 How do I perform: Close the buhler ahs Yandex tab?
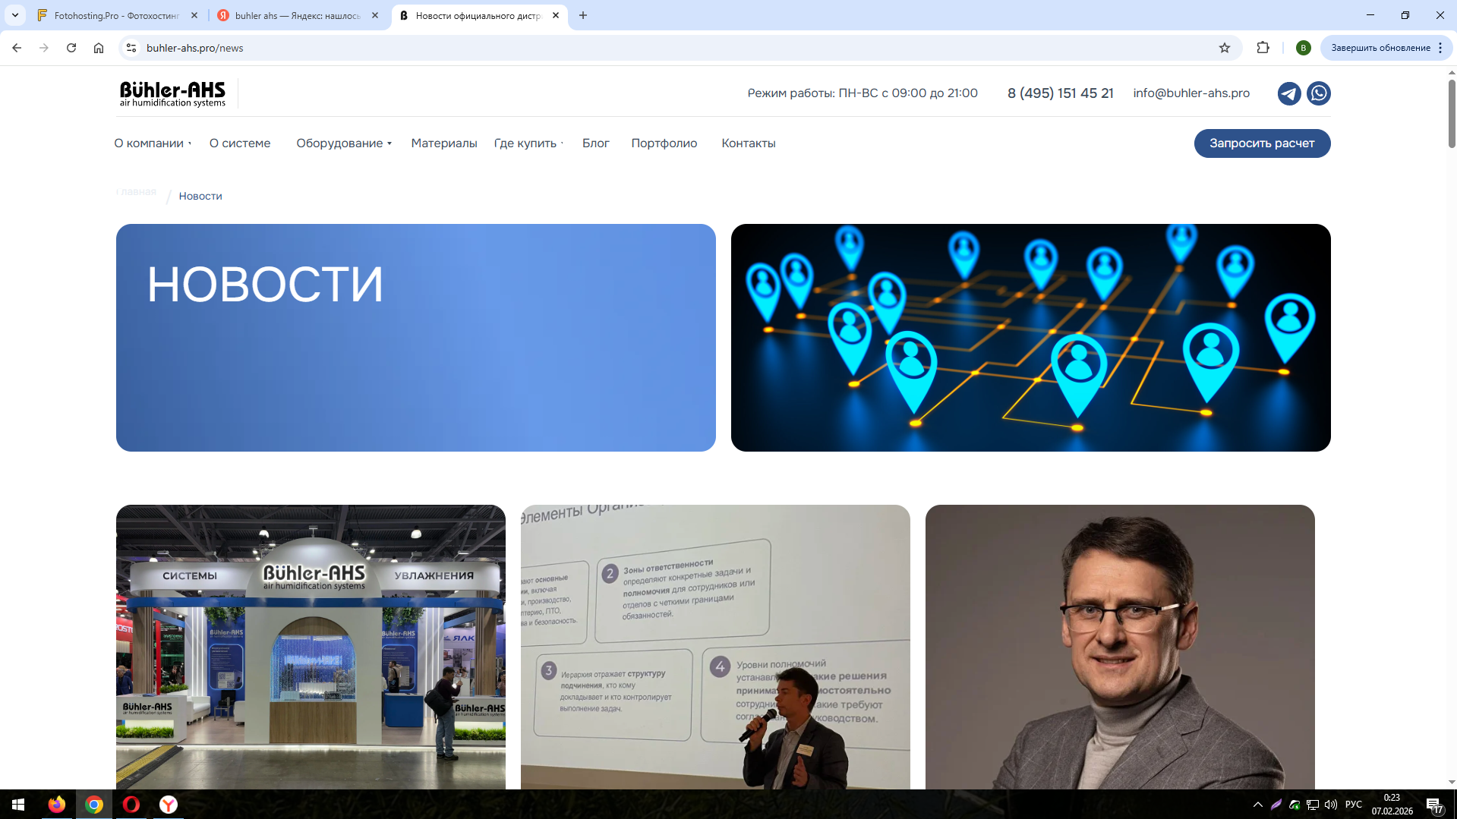[375, 15]
